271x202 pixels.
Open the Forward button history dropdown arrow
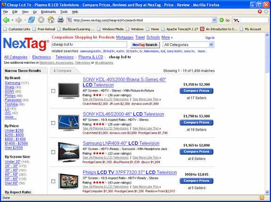(25, 20)
